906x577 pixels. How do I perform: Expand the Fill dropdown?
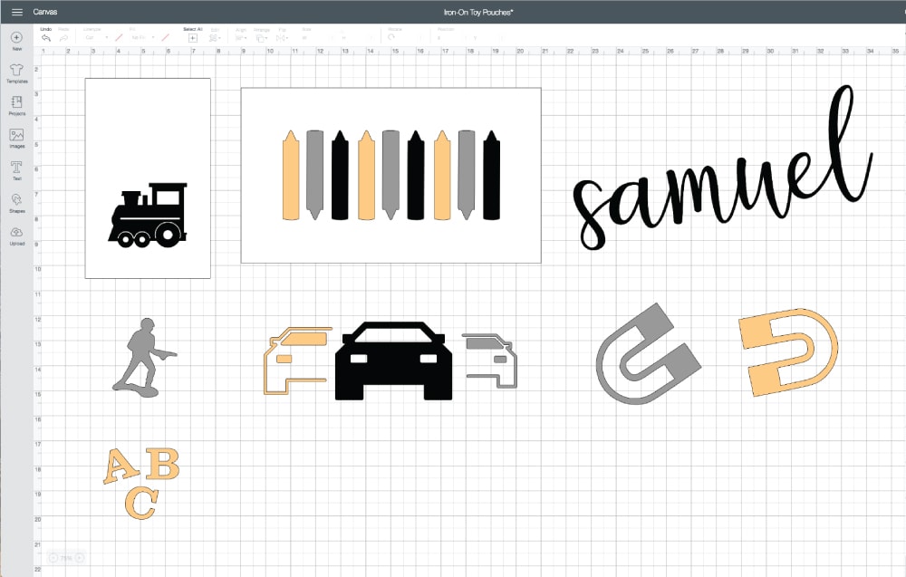pyautogui.click(x=140, y=38)
